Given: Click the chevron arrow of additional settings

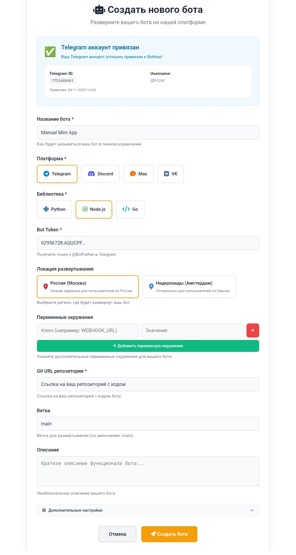Looking at the screenshot, I should click(252, 510).
